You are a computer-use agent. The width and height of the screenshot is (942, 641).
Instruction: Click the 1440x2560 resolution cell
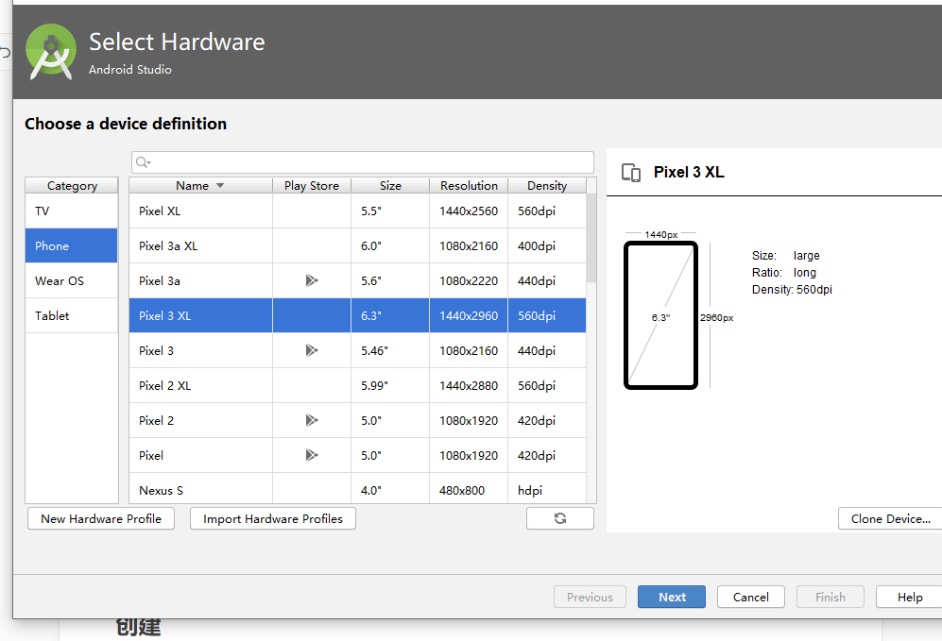[469, 211]
